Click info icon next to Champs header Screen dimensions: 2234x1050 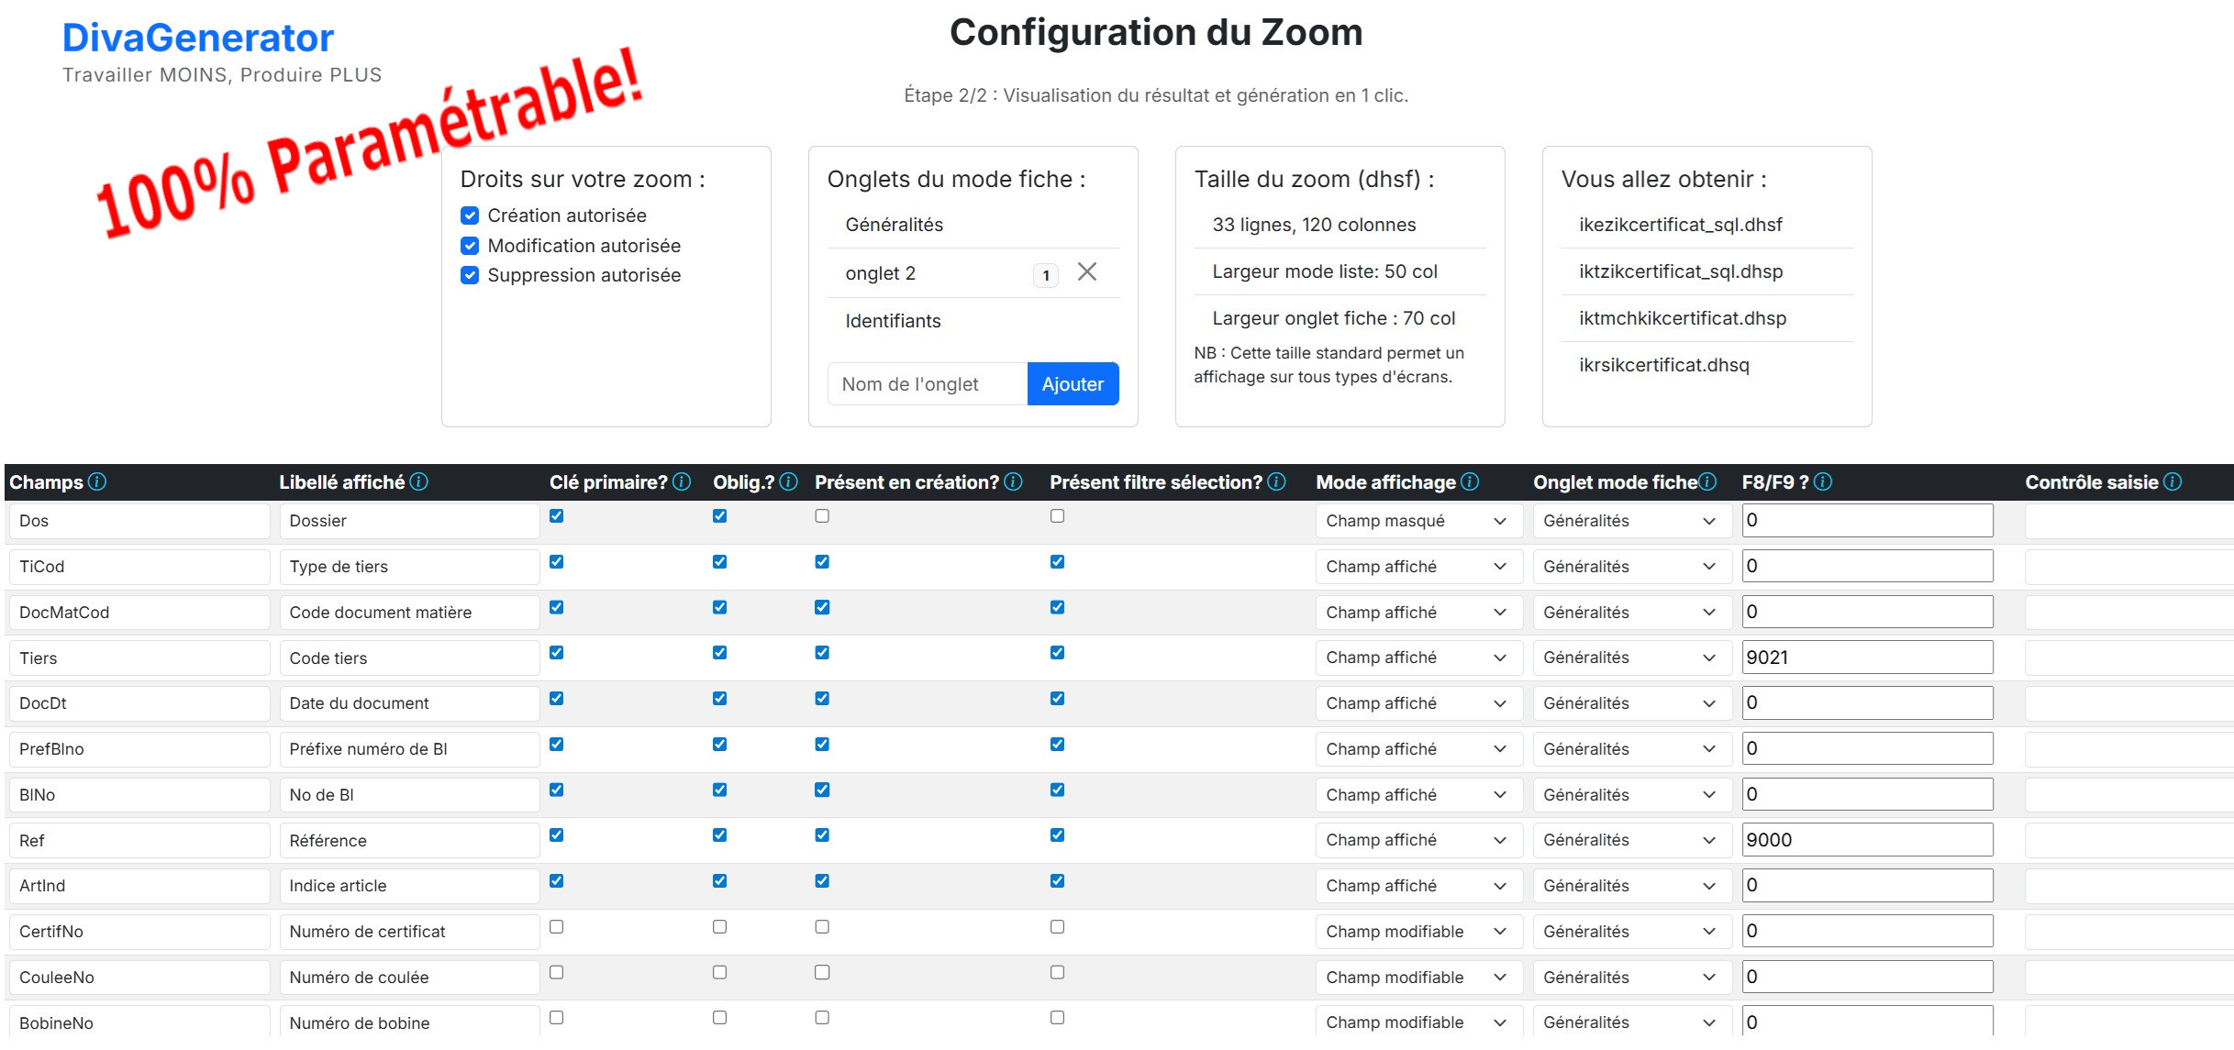pyautogui.click(x=97, y=481)
